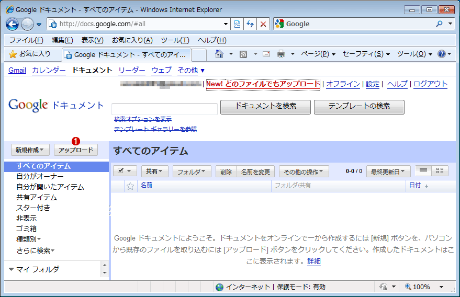460x297 pixels.
Task: Open the 設定 link
Action: tap(373, 84)
